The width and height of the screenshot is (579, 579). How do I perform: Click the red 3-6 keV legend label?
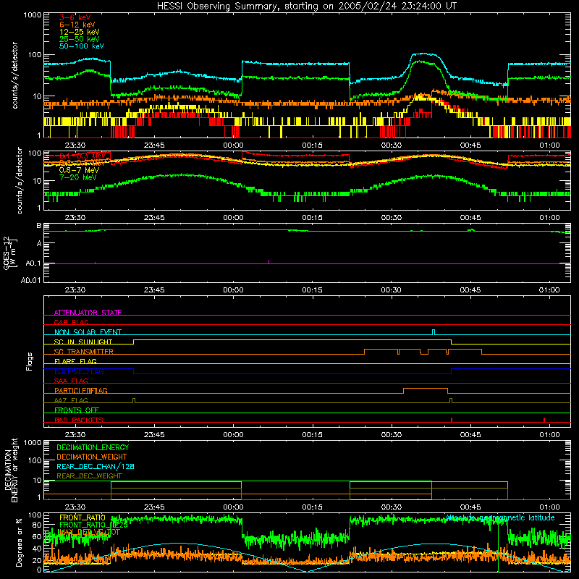(75, 17)
